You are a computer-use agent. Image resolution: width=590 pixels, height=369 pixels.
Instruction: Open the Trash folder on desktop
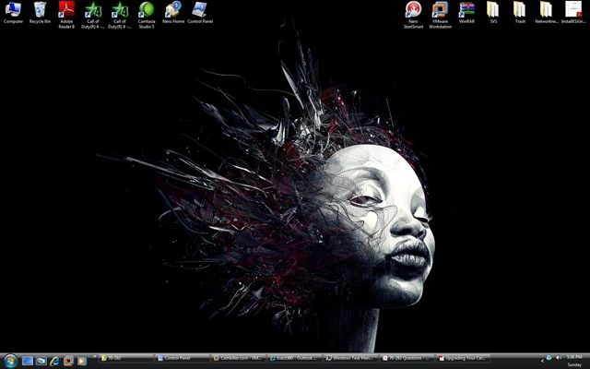tap(520, 12)
